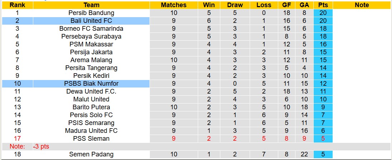This screenshot has width=392, height=160.
Task: Open the PSBS Biak Numfor team row
Action: tap(91, 84)
